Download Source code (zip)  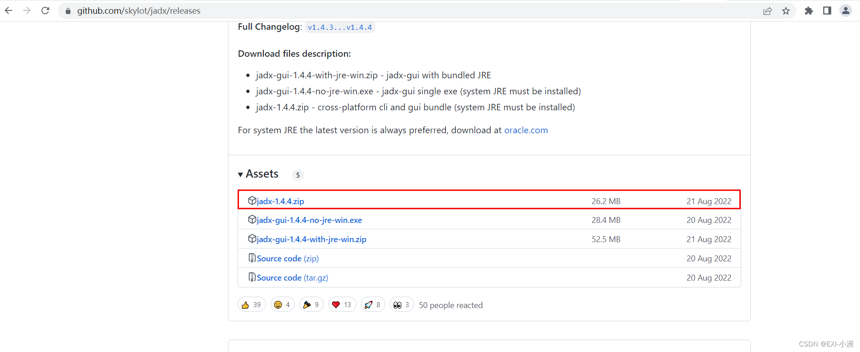click(288, 259)
